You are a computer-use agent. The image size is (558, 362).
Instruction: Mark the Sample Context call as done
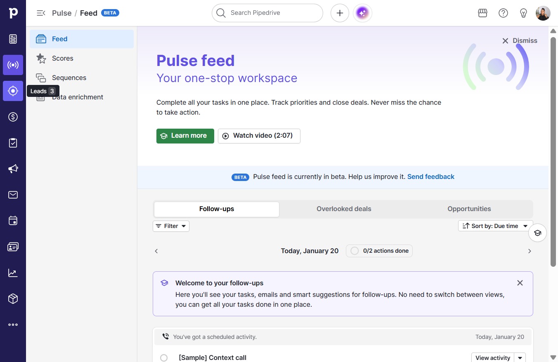[x=164, y=358]
